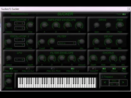Viewport: 131px width, 98px height.
Task: Click the Amplifier Envelope S knob
Action: pyautogui.click(x=68, y=25)
